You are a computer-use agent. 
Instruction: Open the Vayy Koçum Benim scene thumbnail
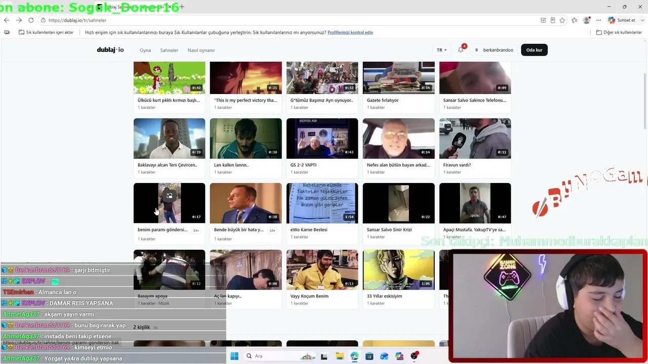tap(322, 269)
